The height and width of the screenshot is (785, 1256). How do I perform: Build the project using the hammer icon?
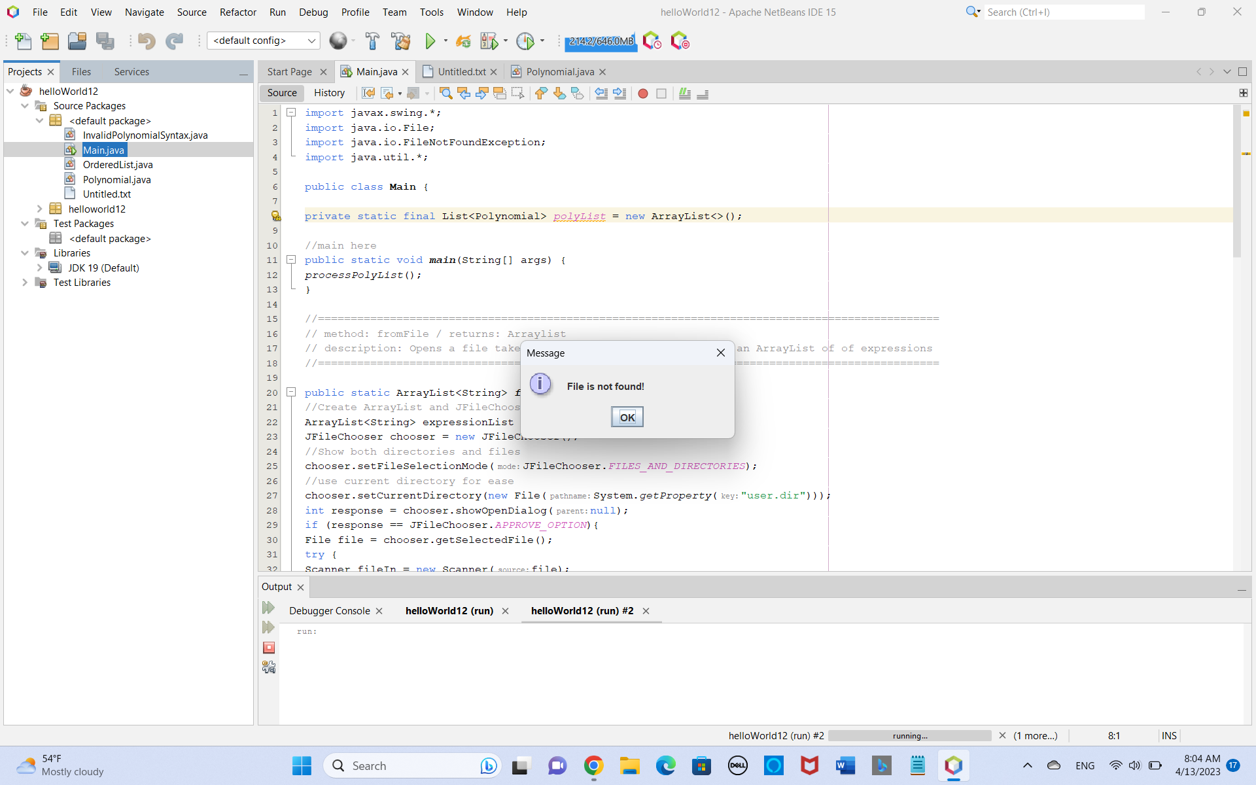tap(372, 41)
